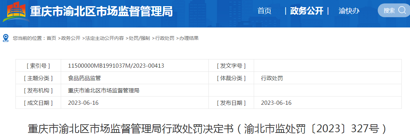Open 行政处罚 breadcrumb link

pos(165,38)
